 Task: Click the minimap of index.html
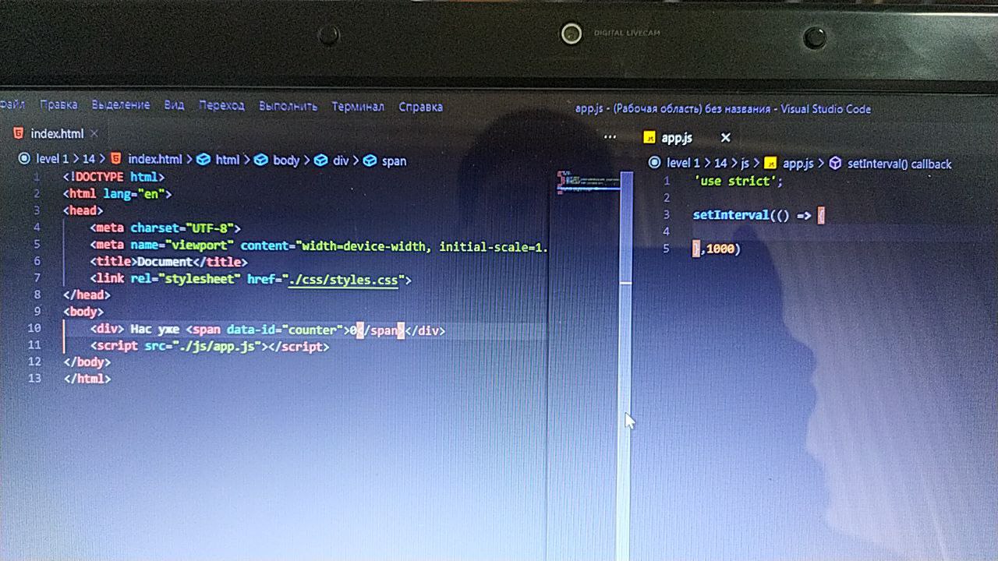pos(587,183)
